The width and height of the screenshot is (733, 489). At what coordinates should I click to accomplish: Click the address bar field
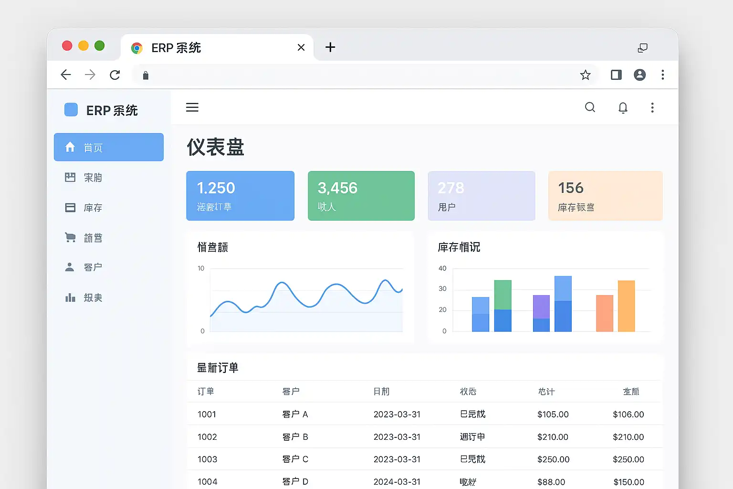tap(358, 75)
